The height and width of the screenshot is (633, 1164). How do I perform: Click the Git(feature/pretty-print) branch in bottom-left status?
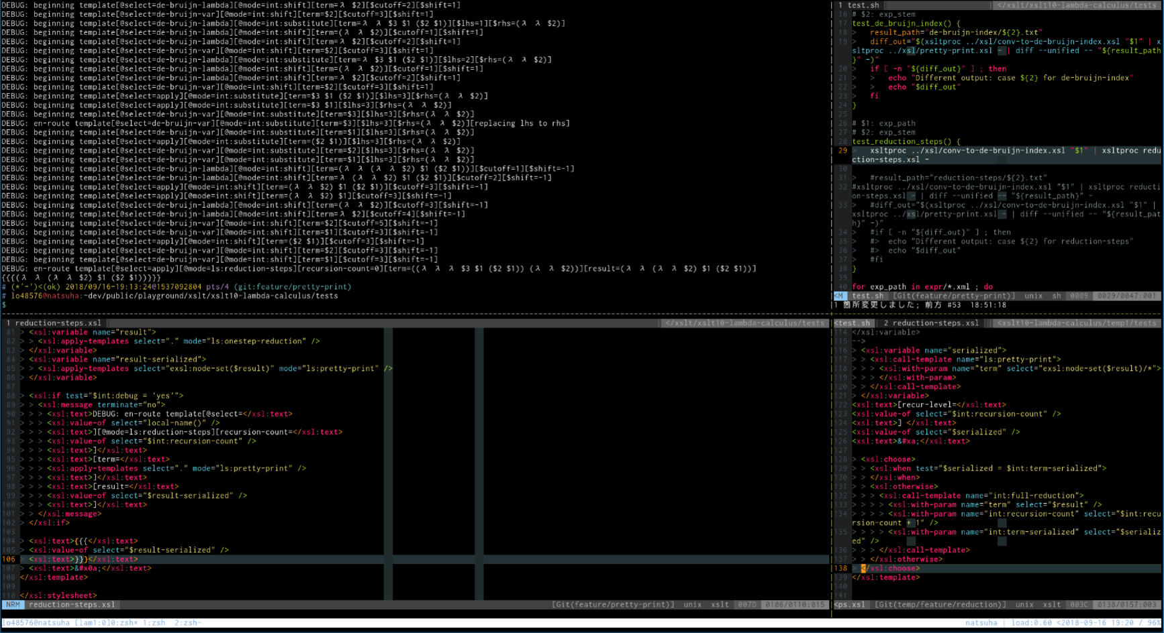[x=613, y=605]
